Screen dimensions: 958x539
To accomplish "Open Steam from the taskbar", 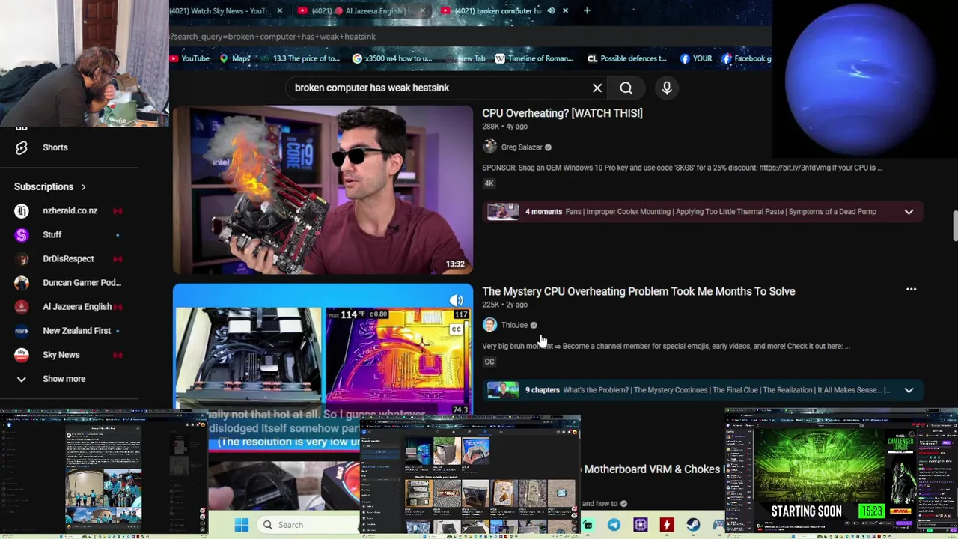I will [693, 525].
